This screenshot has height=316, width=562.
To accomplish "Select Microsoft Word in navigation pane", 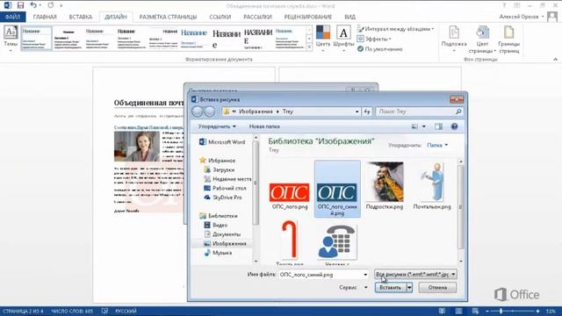I will pyautogui.click(x=222, y=142).
